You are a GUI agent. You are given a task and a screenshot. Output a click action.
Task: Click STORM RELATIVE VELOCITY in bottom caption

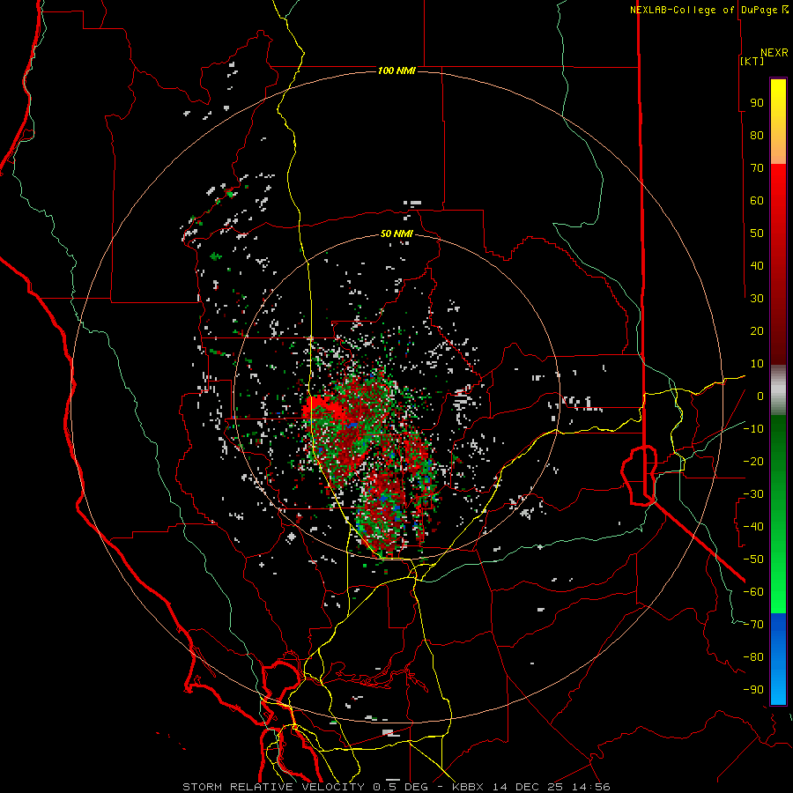(274, 787)
